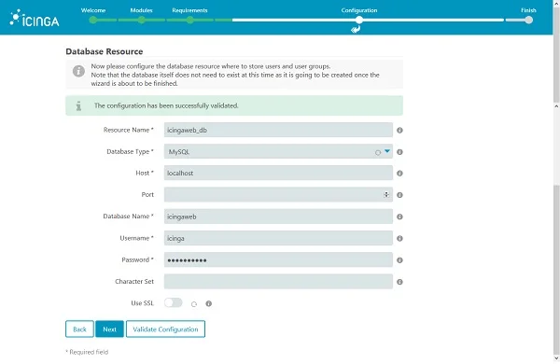
Task: Select the Configuration wizard step
Action: click(x=359, y=20)
